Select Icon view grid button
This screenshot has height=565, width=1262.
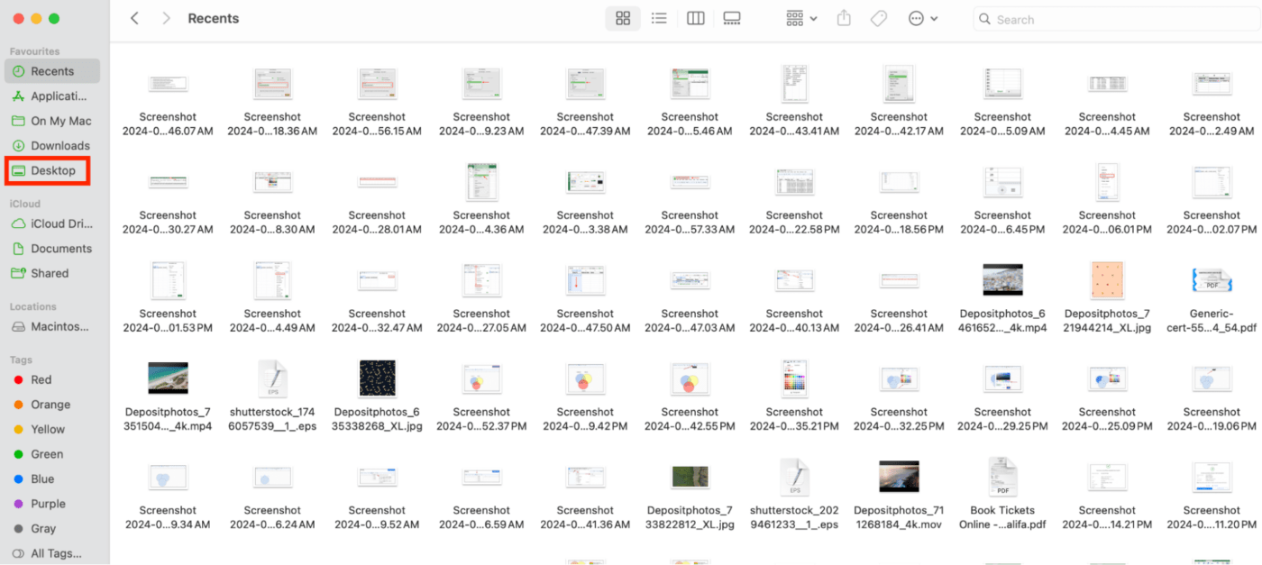click(623, 17)
